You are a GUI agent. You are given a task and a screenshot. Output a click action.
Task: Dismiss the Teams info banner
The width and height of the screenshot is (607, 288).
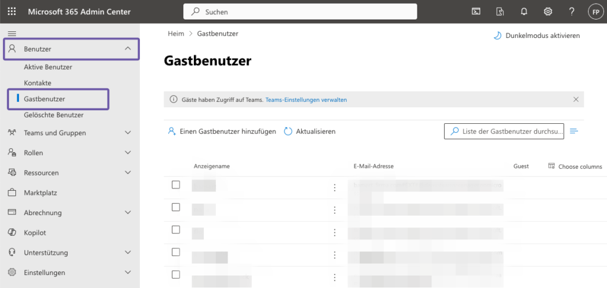tap(576, 100)
